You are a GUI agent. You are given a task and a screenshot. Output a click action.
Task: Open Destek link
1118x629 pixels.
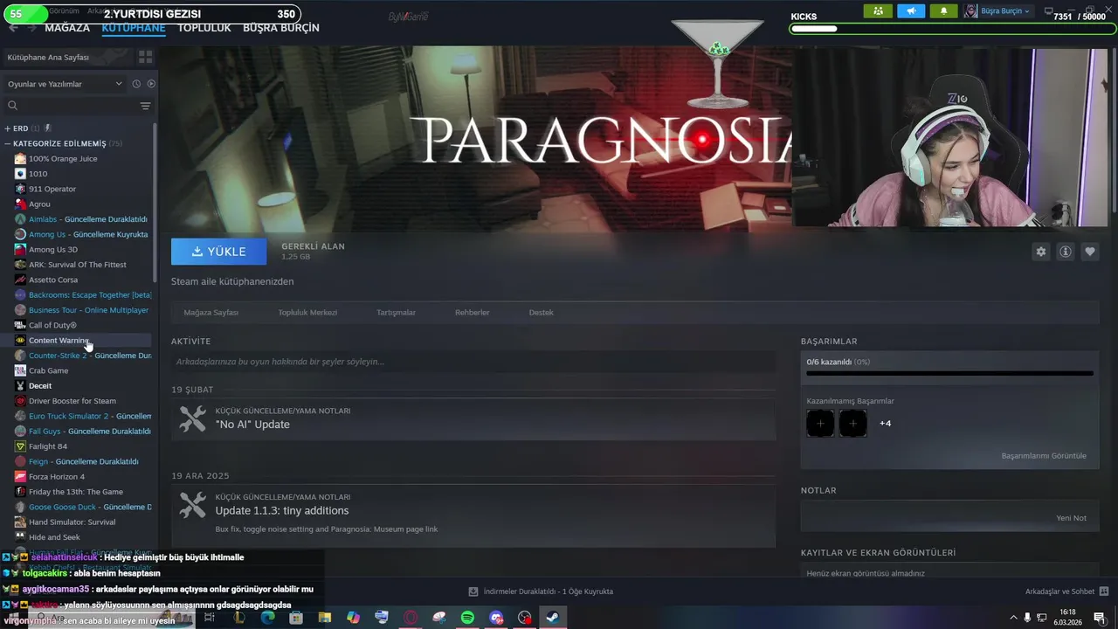pyautogui.click(x=541, y=313)
